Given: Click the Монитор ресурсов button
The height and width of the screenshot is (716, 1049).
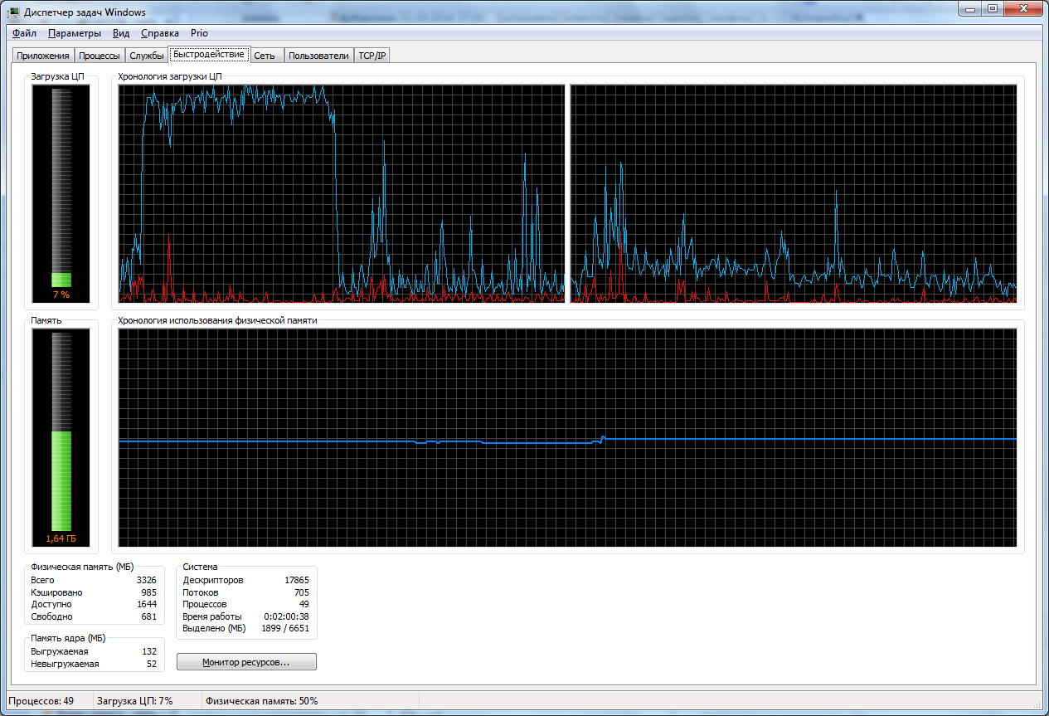Looking at the screenshot, I should [246, 662].
